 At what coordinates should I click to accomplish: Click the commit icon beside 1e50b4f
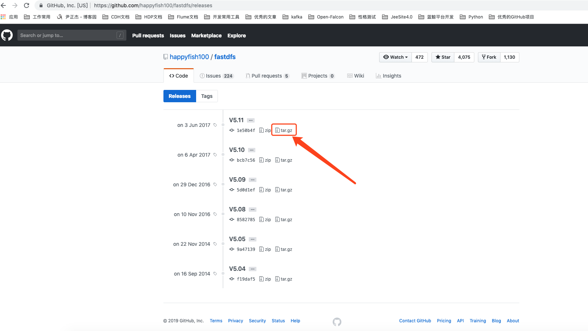click(x=232, y=130)
